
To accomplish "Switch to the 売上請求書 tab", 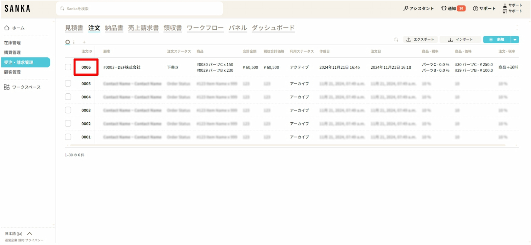I will click(x=143, y=28).
